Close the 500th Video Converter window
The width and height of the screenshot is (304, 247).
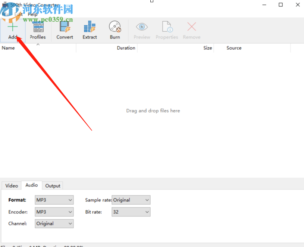pos(298,5)
